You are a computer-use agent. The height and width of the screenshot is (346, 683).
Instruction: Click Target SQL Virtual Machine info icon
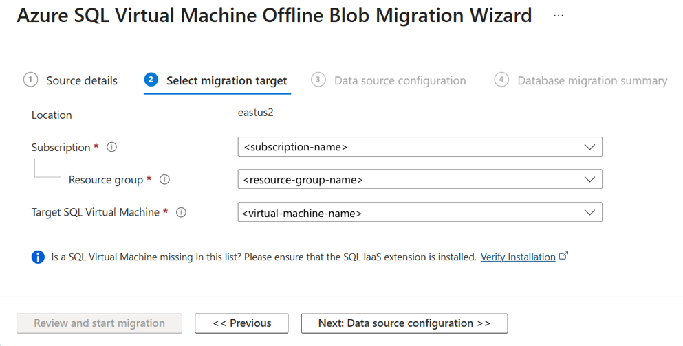[181, 213]
